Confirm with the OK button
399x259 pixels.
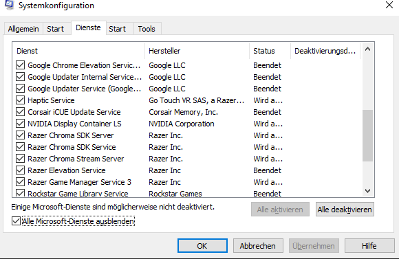pyautogui.click(x=202, y=246)
